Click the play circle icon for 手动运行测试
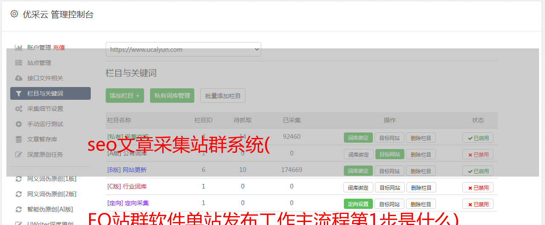The image size is (545, 225). pyautogui.click(x=18, y=124)
